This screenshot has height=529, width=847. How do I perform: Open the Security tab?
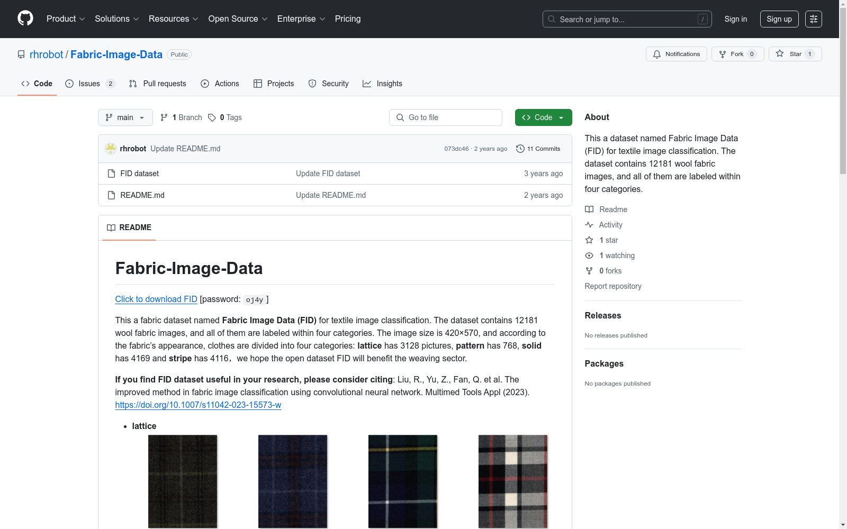[x=328, y=84]
